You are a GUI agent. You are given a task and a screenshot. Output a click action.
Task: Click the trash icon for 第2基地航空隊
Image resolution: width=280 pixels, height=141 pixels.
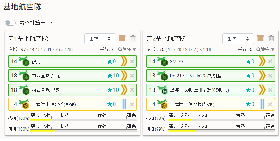[271, 38]
